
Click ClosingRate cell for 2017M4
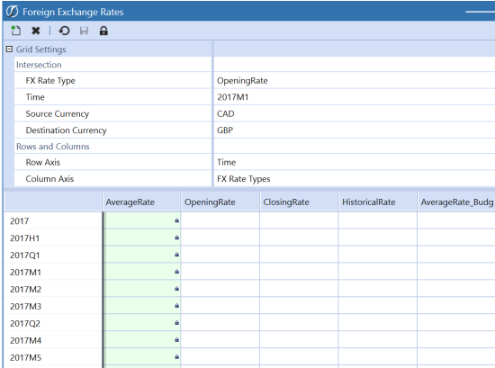[x=299, y=340]
